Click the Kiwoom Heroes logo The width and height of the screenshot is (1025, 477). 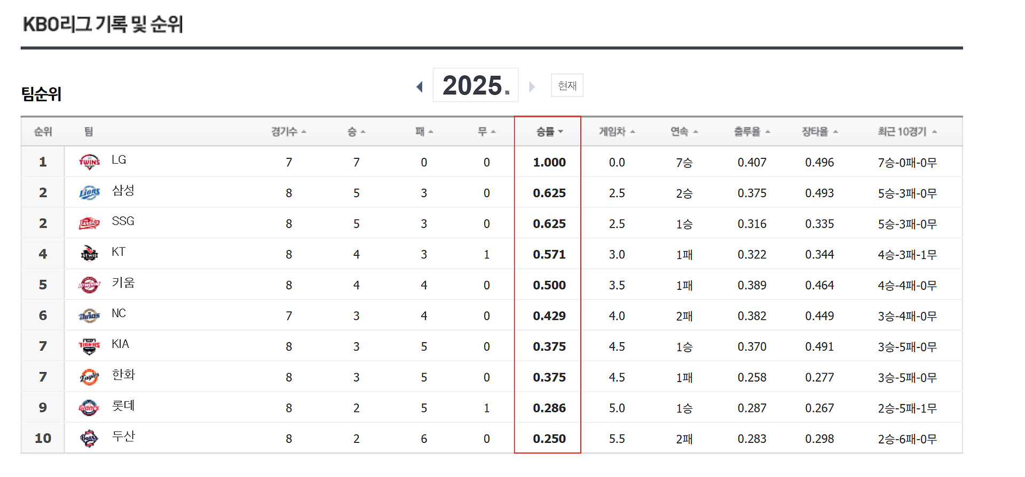89,285
